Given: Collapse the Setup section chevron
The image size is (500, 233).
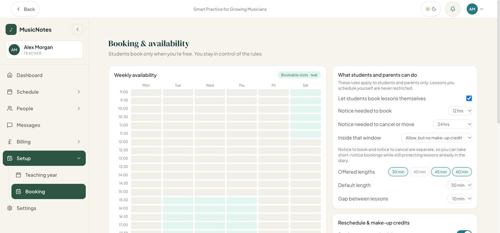Looking at the screenshot, I should (79, 158).
